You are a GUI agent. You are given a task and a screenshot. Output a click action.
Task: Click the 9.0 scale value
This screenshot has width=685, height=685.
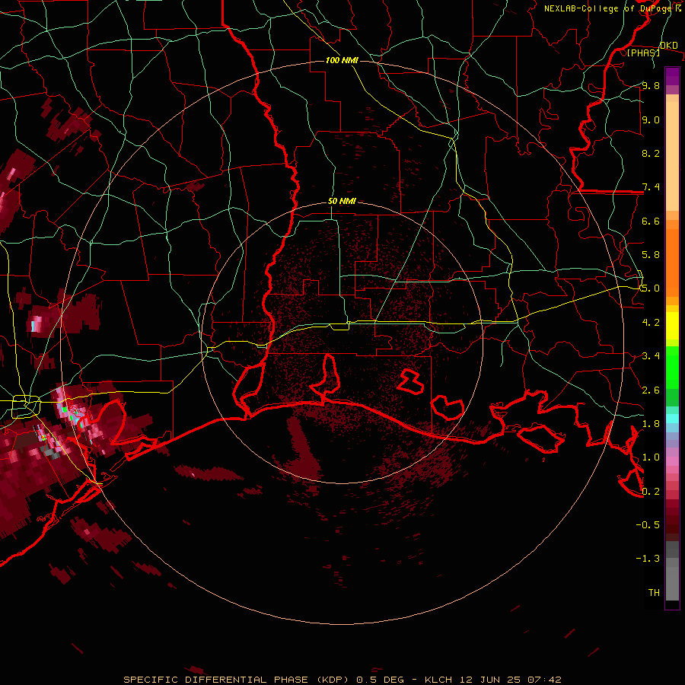coord(651,119)
